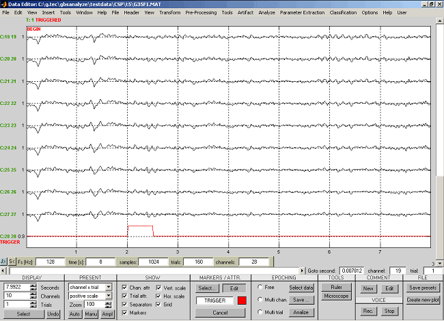The image size is (444, 321).
Task: Disable the Grid checkbox
Action: [158, 305]
